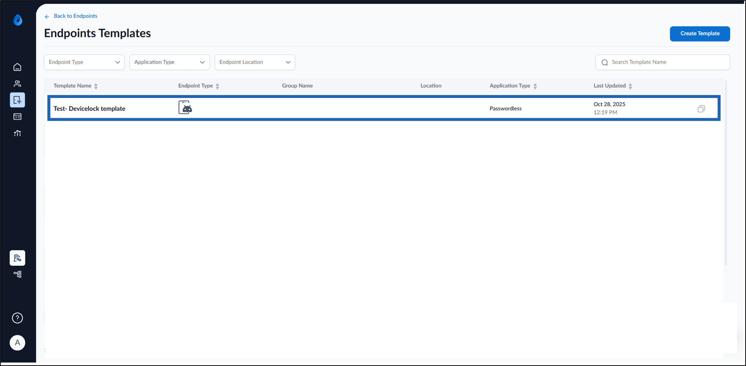Screen dimensions: 746x366
Task: Click the Android endpoint type icon in the row
Action: (185, 107)
